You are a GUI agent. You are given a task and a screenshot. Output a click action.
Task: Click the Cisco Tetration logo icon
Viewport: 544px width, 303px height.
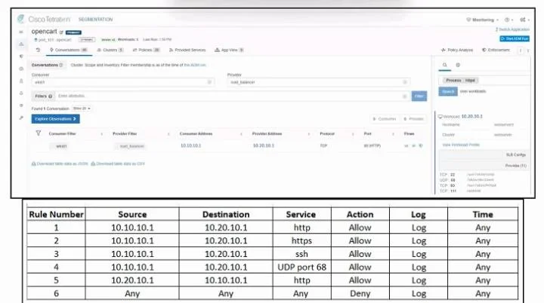tap(21, 19)
